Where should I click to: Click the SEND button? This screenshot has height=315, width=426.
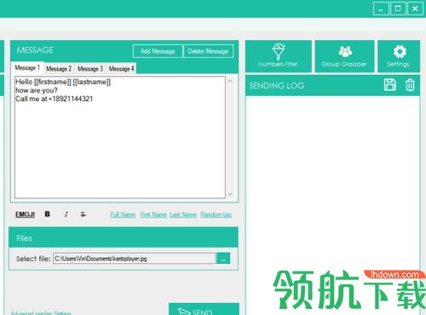[x=204, y=309]
